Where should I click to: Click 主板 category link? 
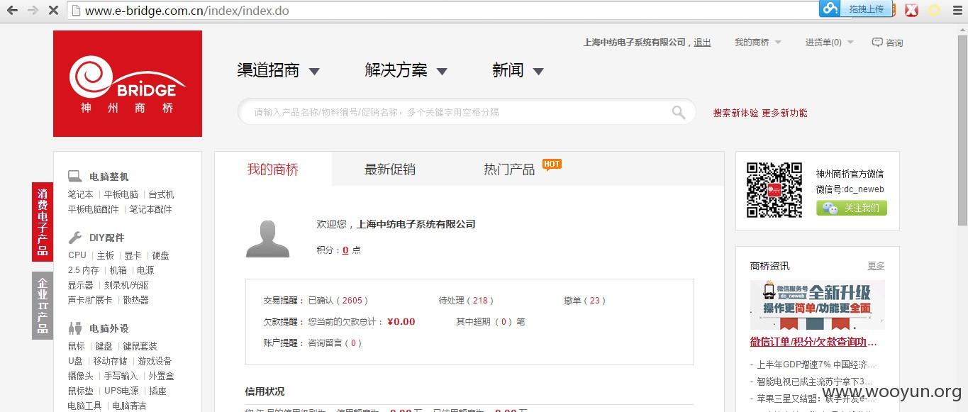[106, 255]
